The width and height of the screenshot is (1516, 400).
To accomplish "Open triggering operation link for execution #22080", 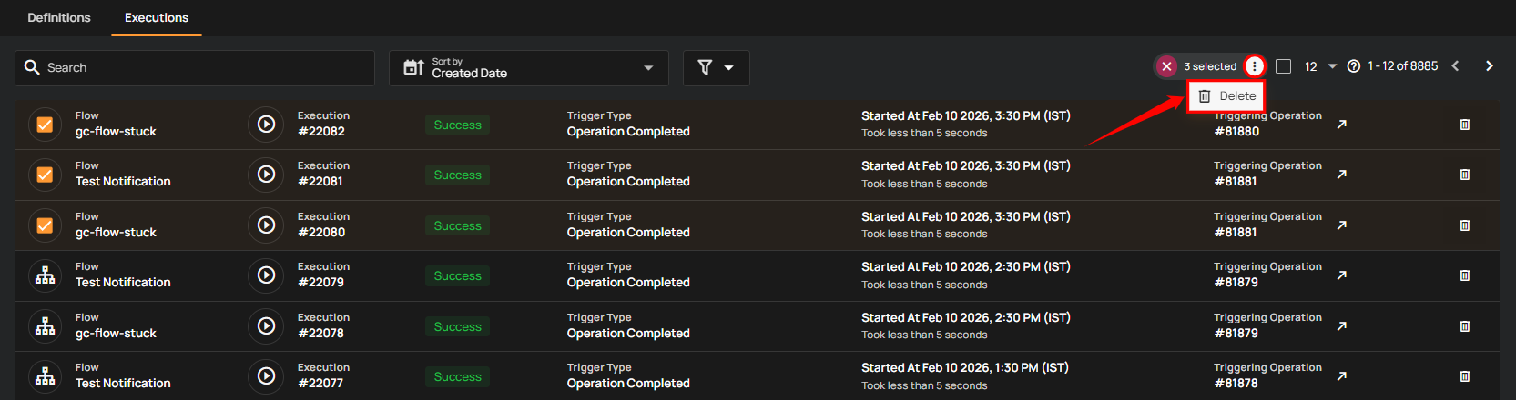I will (x=1341, y=225).
